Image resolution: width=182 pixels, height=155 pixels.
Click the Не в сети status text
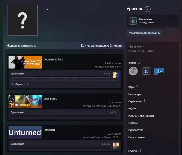point(136,46)
